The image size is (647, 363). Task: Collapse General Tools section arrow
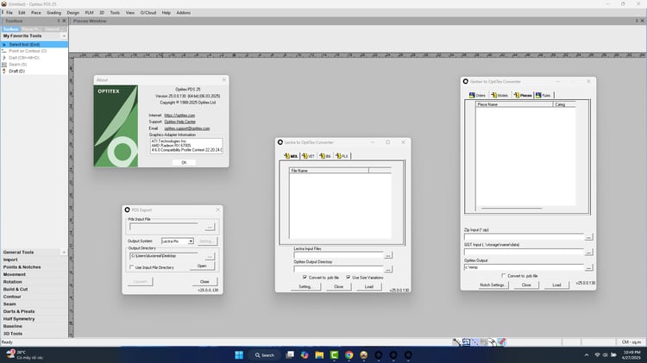64,252
